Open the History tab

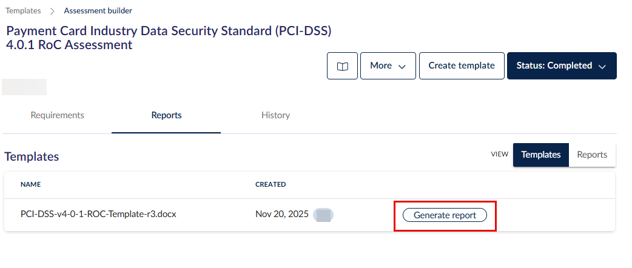point(275,115)
